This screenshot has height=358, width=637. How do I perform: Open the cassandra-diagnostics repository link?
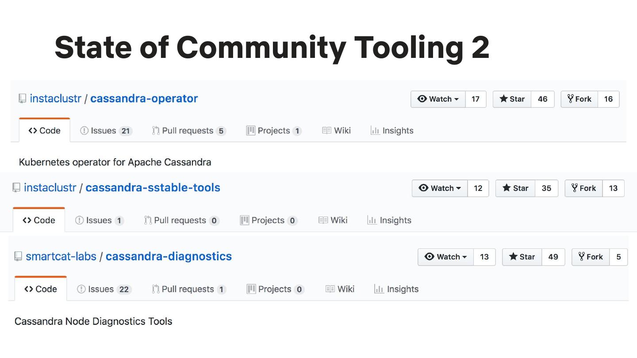click(169, 256)
